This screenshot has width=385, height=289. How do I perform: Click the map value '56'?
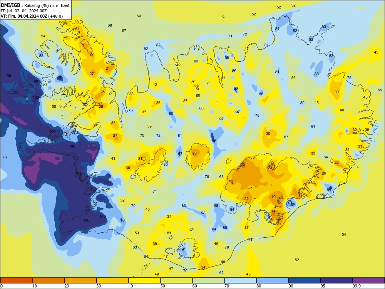293,78
